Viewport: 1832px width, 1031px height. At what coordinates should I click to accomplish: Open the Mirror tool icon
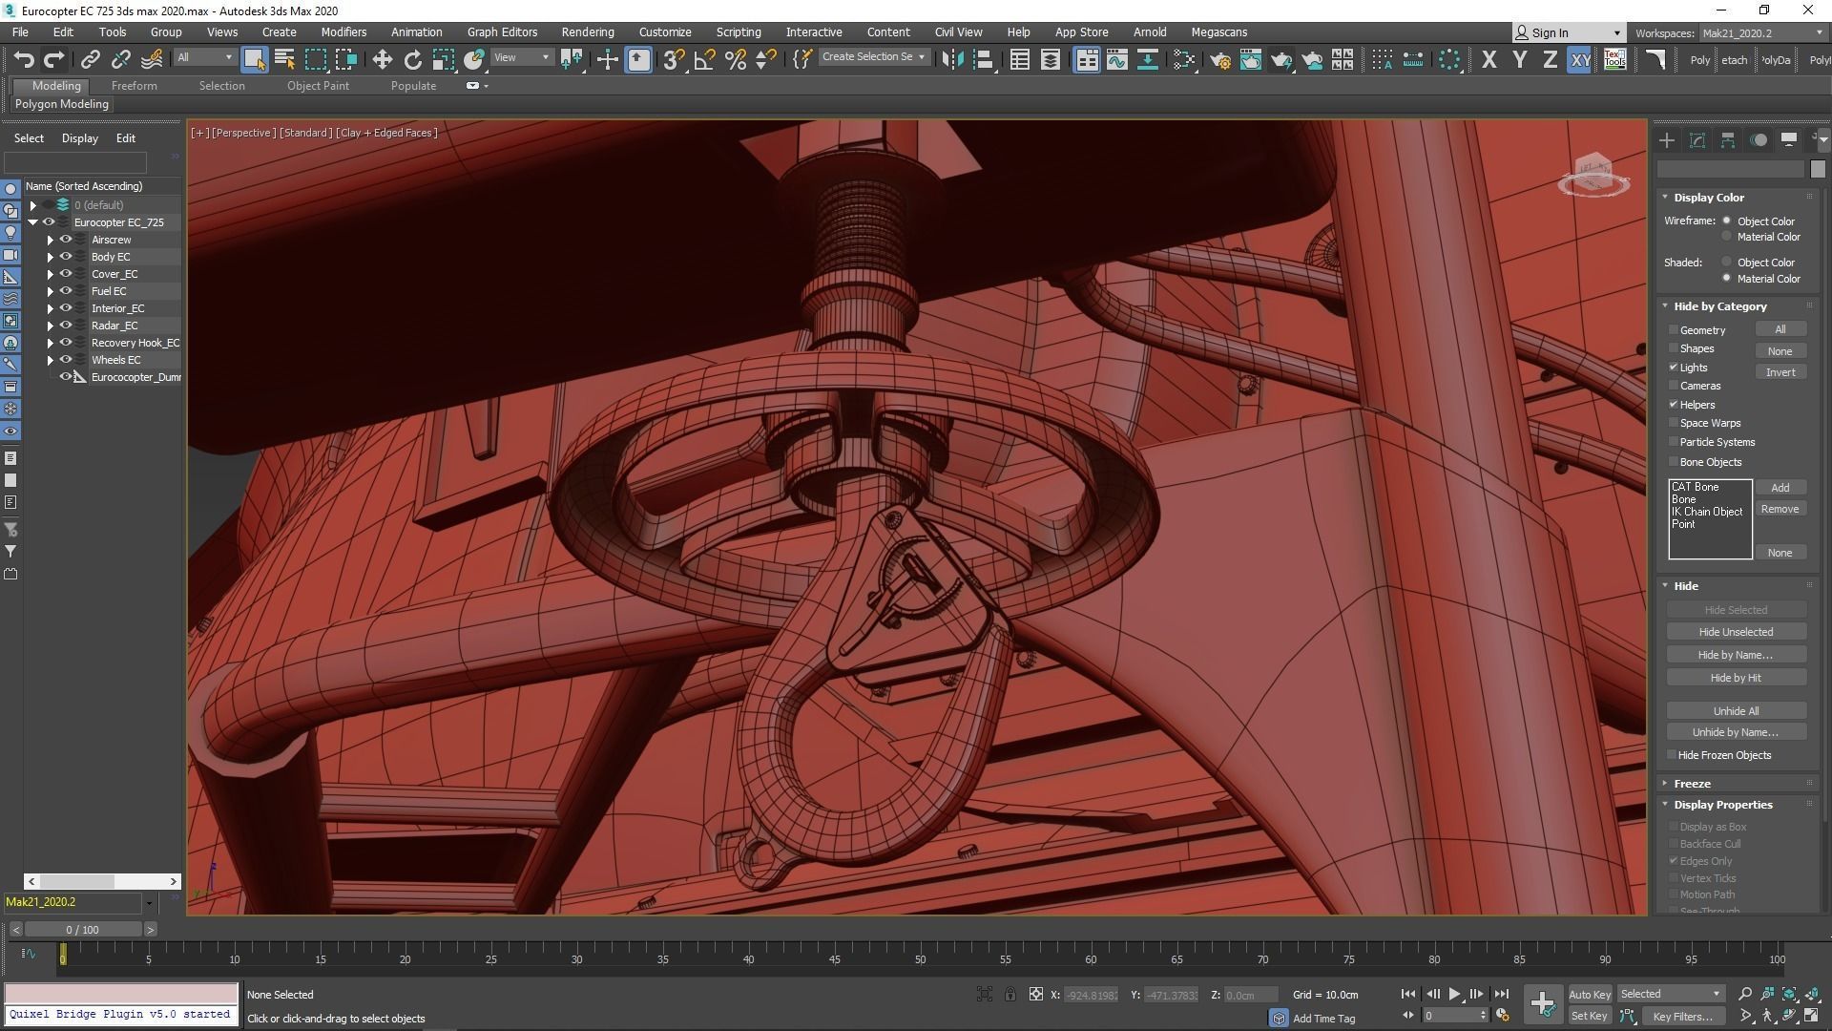coord(951,59)
